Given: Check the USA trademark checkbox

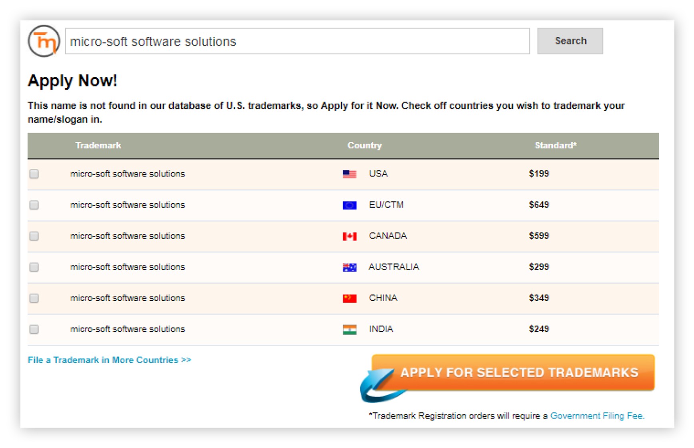Looking at the screenshot, I should [34, 174].
